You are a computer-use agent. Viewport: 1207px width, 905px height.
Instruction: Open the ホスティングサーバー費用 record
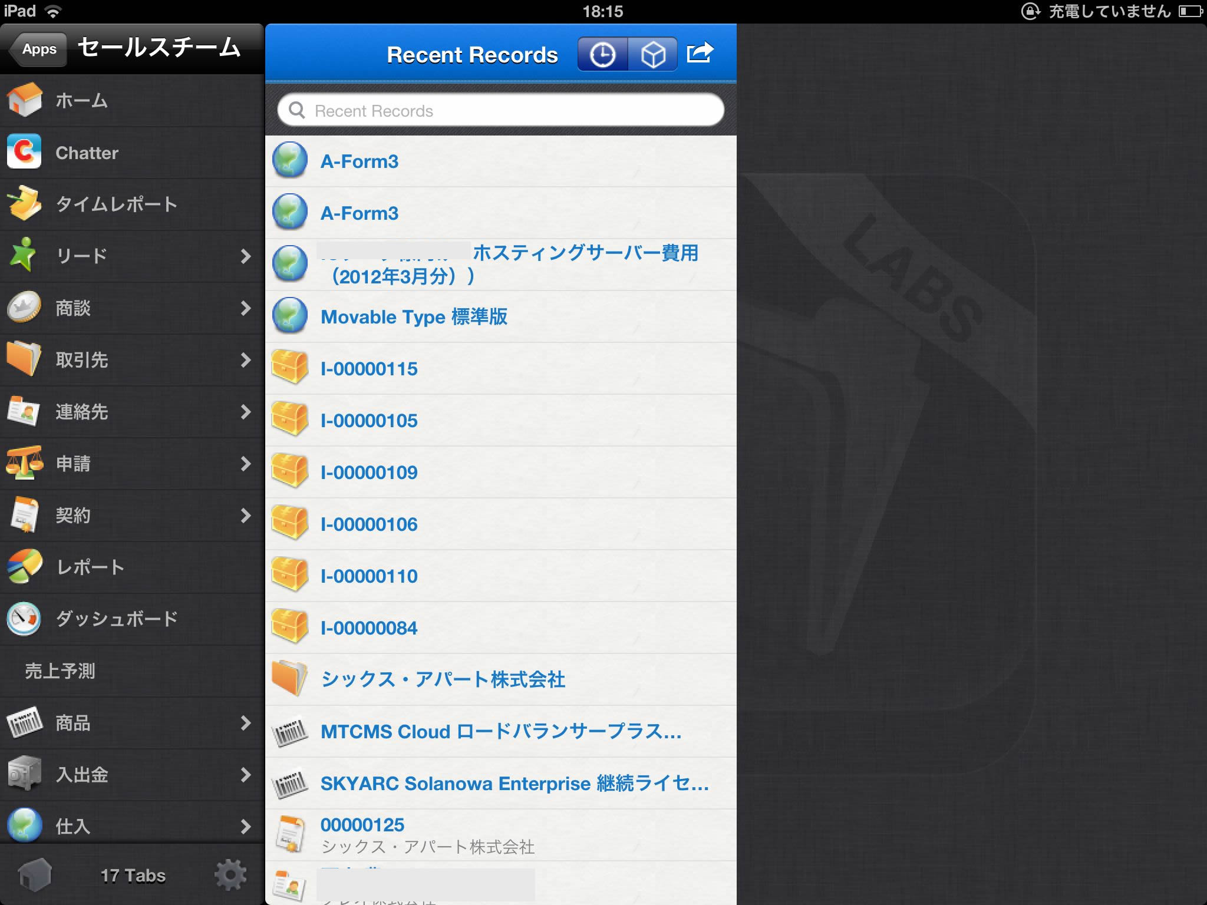coord(501,265)
